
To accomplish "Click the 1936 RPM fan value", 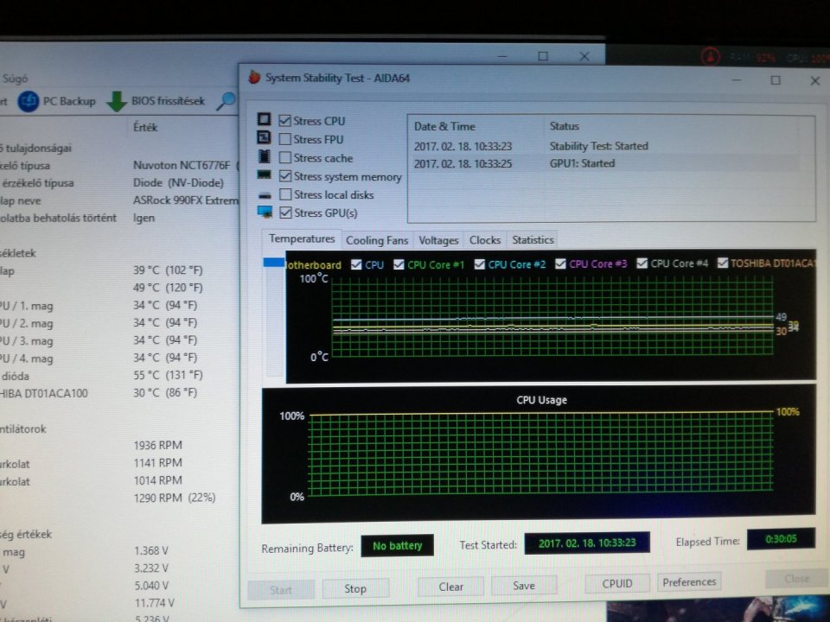I will pos(157,445).
